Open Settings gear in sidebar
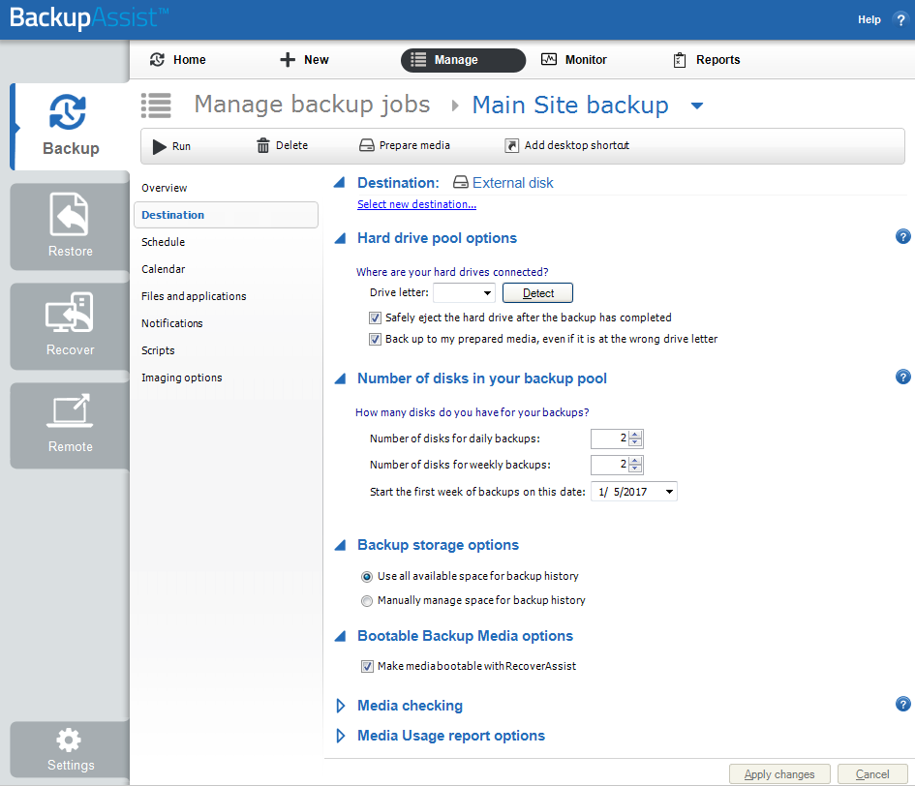 70,749
